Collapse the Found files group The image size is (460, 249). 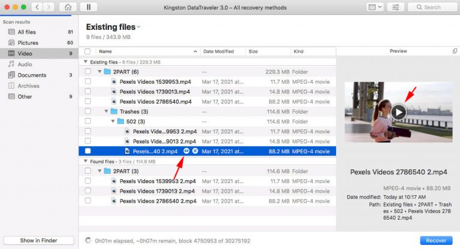click(86, 161)
